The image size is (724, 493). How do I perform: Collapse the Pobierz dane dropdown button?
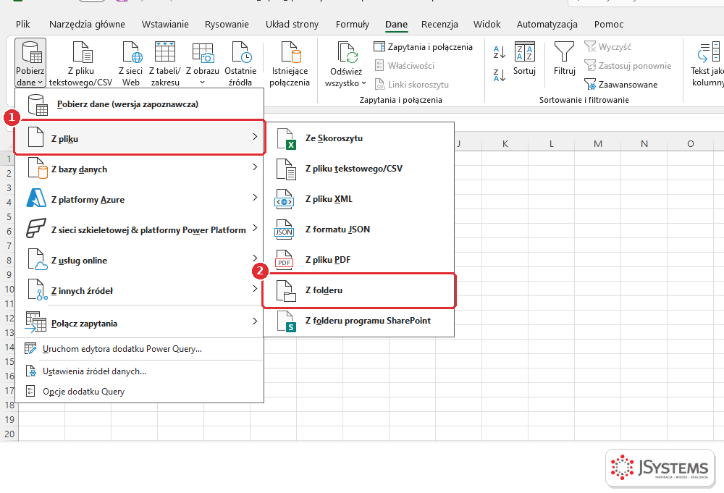coord(30,63)
